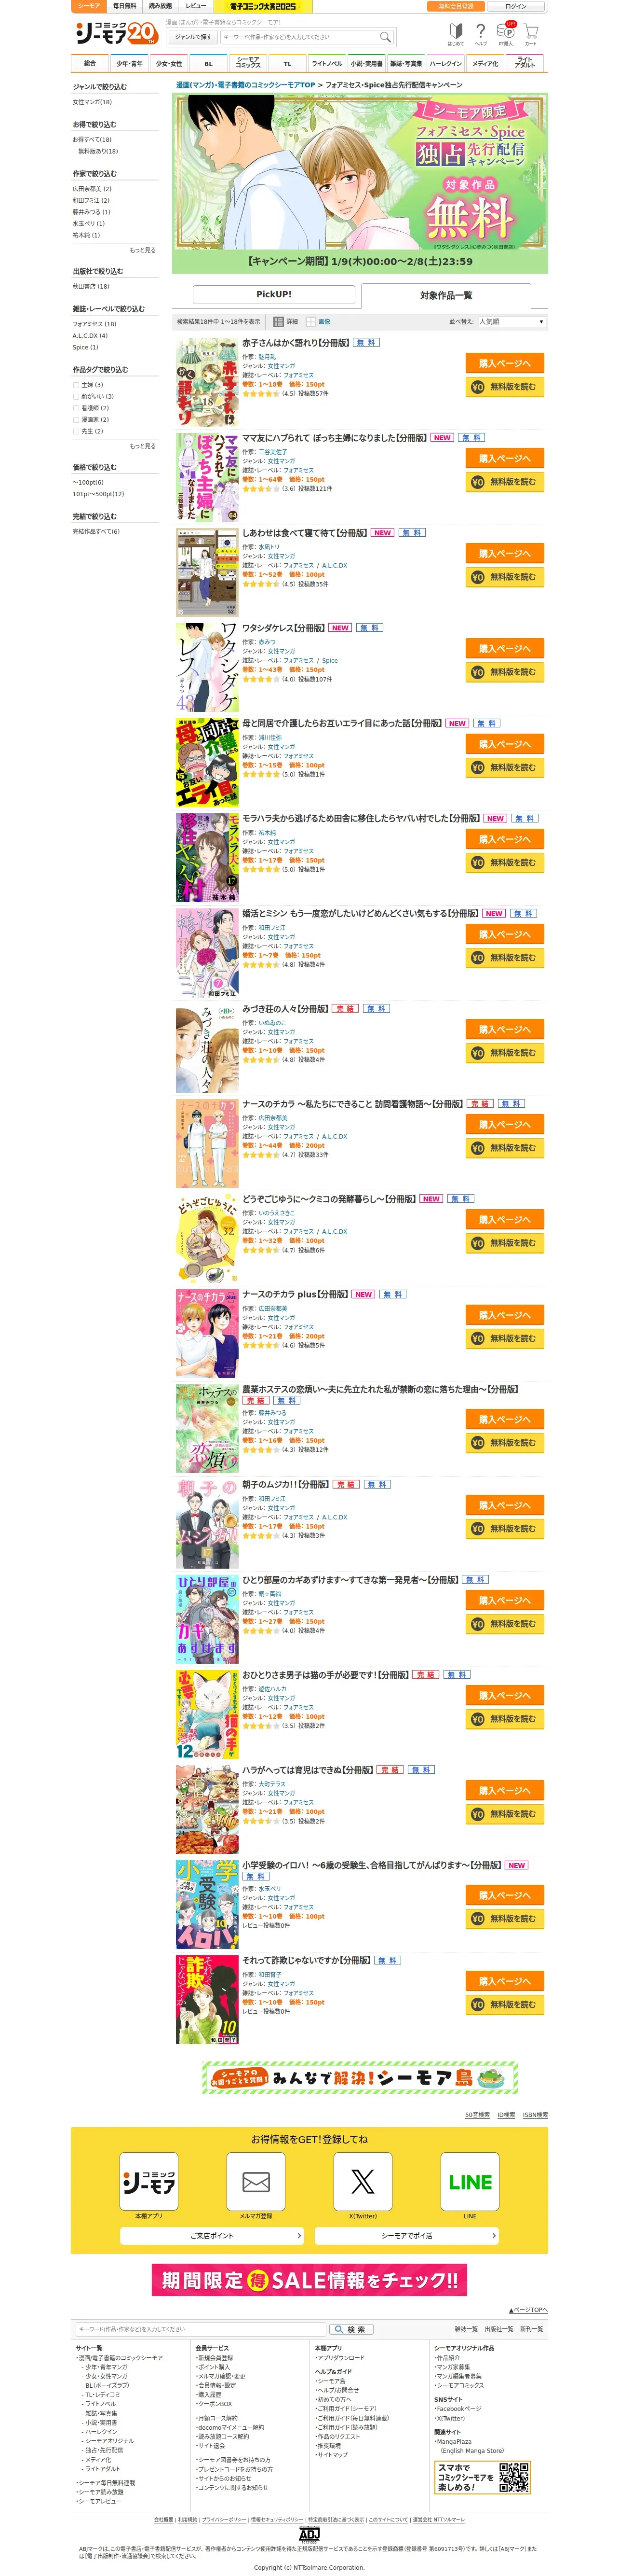619x2576 pixels.
Task: Click the はじめて beginner guide icon
Action: click(x=455, y=33)
